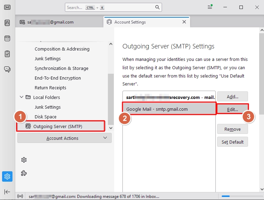Click the Local Folders folder icon
264x200 pixels.
(x=28, y=97)
